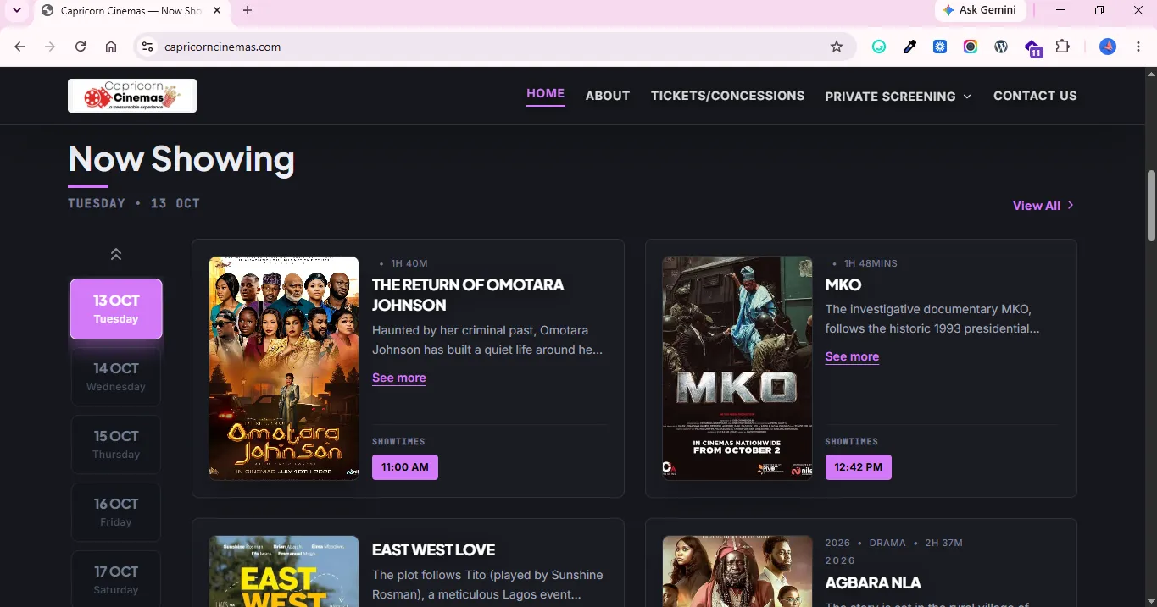This screenshot has height=607, width=1157.
Task: Click the page vertical scrollbar
Action: (x=1151, y=206)
